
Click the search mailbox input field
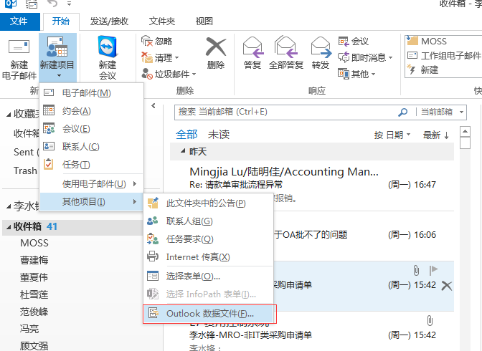coord(287,112)
